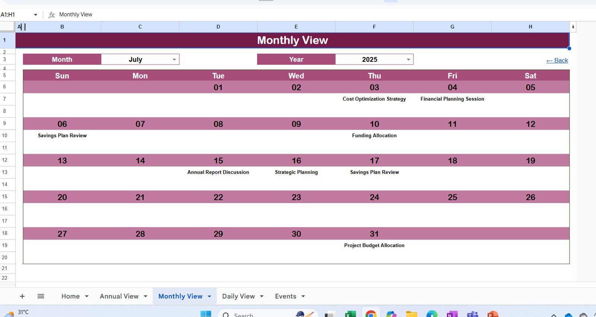Image resolution: width=596 pixels, height=317 pixels.
Task: Open the Monthly View tab menu arrow
Action: 209,297
